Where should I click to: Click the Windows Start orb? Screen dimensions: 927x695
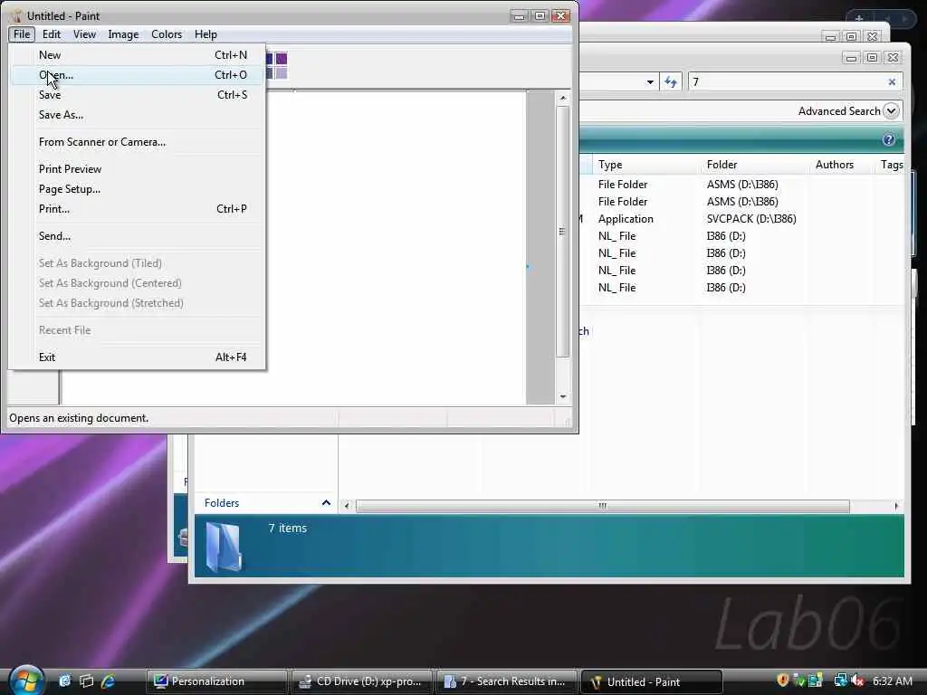[26, 681]
